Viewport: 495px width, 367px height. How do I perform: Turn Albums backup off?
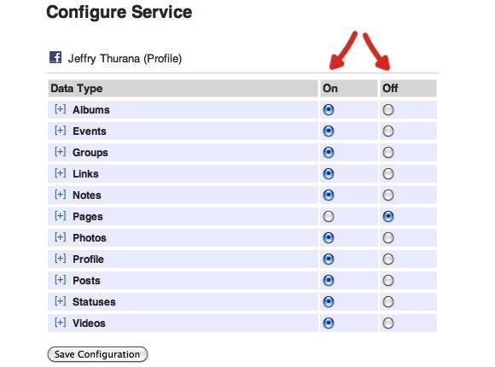pos(388,110)
